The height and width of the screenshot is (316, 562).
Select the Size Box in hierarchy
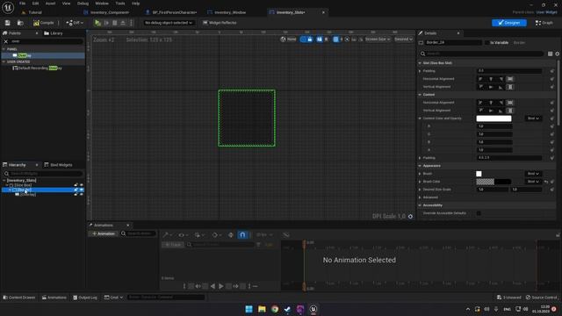23,185
